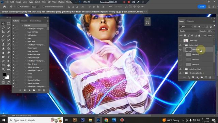Select the Rectangular Marquee tool
Screen dimensions: 218x123
point(9,24)
